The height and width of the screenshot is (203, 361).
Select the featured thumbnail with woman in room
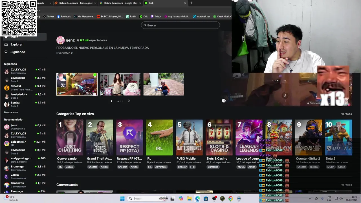[120, 84]
